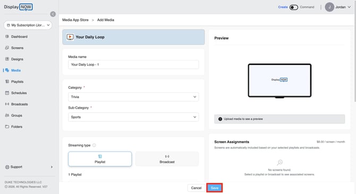Click the Create mode label

283,7
